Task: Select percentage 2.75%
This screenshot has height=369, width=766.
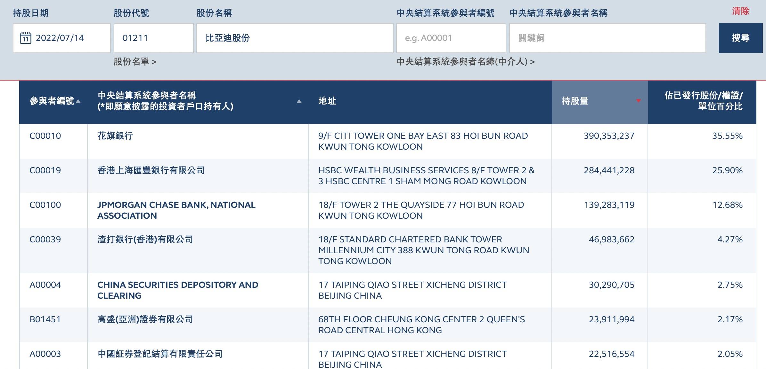Action: [x=730, y=285]
